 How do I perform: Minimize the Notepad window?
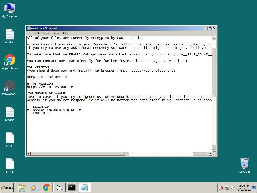(206, 28)
